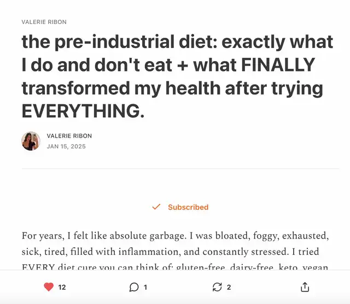Click the author name beside the avatar
The image size is (350, 304).
69,136
